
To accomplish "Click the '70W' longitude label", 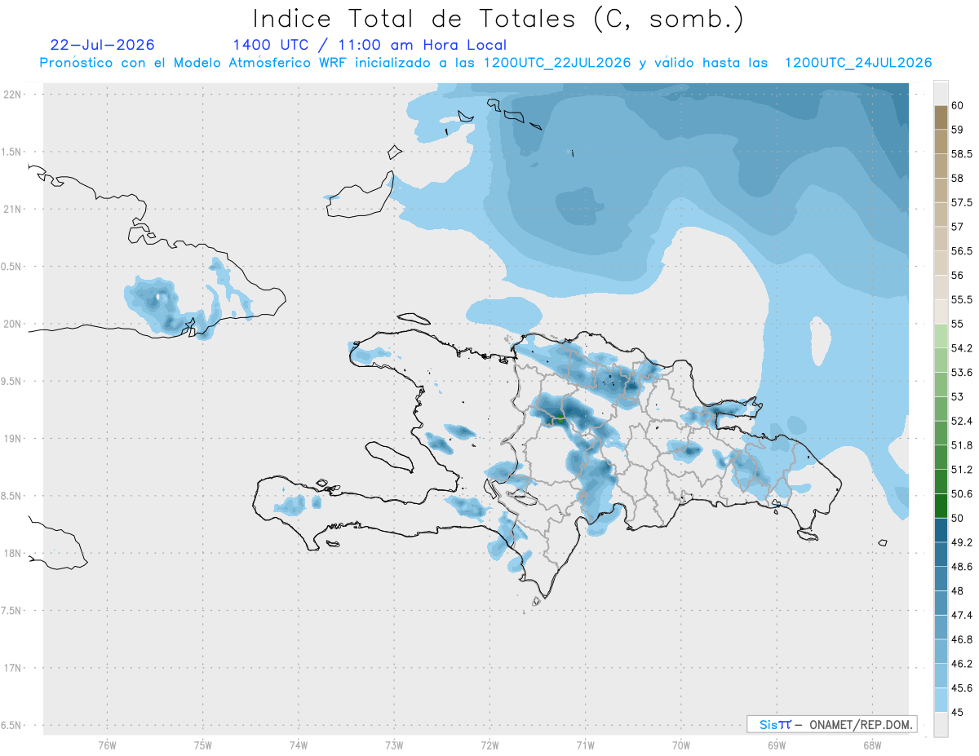I will [x=681, y=745].
